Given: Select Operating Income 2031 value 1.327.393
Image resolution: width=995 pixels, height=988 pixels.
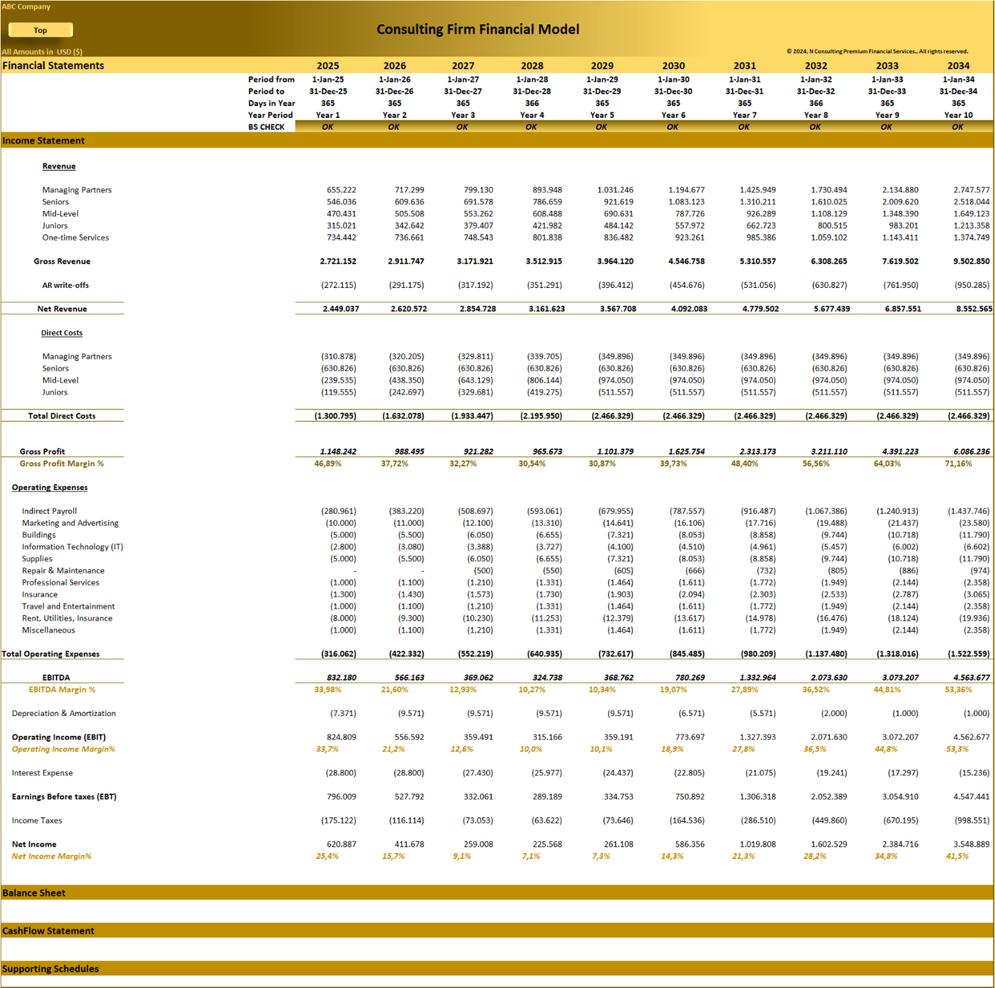Looking at the screenshot, I should point(757,737).
